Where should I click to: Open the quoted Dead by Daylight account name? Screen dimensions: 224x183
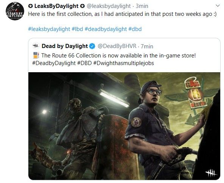pyautogui.click(x=65, y=46)
